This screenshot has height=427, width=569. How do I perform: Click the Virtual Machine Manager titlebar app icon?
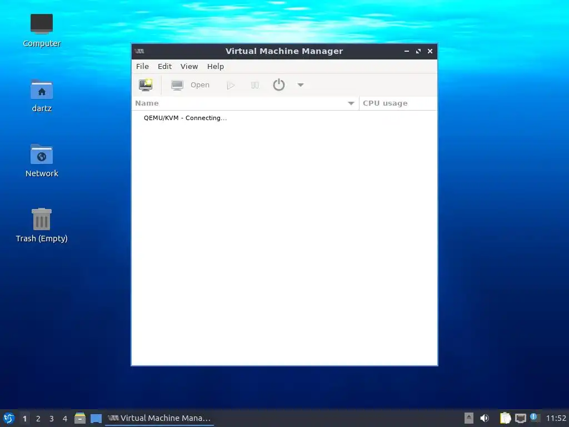[139, 51]
